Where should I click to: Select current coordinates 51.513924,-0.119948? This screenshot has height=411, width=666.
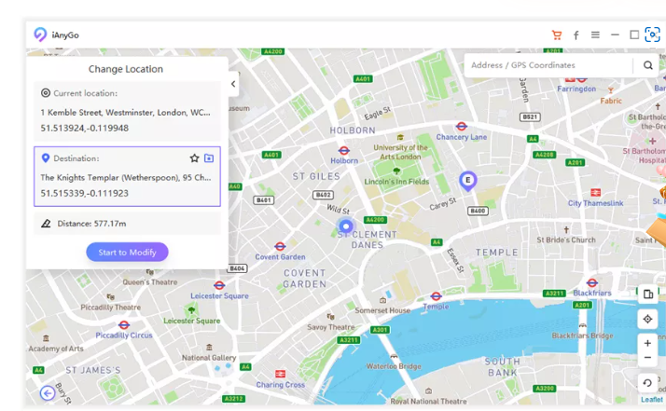[85, 128]
